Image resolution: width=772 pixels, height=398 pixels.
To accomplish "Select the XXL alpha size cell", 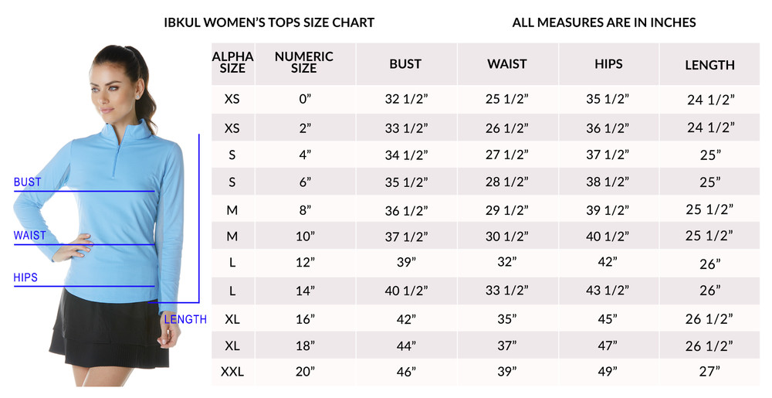I will tap(232, 372).
